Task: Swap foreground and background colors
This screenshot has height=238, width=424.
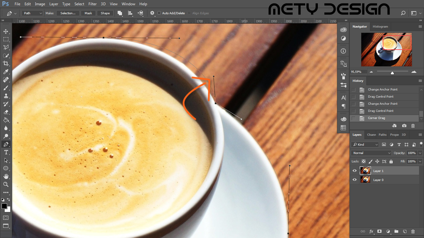Action: click(8, 200)
